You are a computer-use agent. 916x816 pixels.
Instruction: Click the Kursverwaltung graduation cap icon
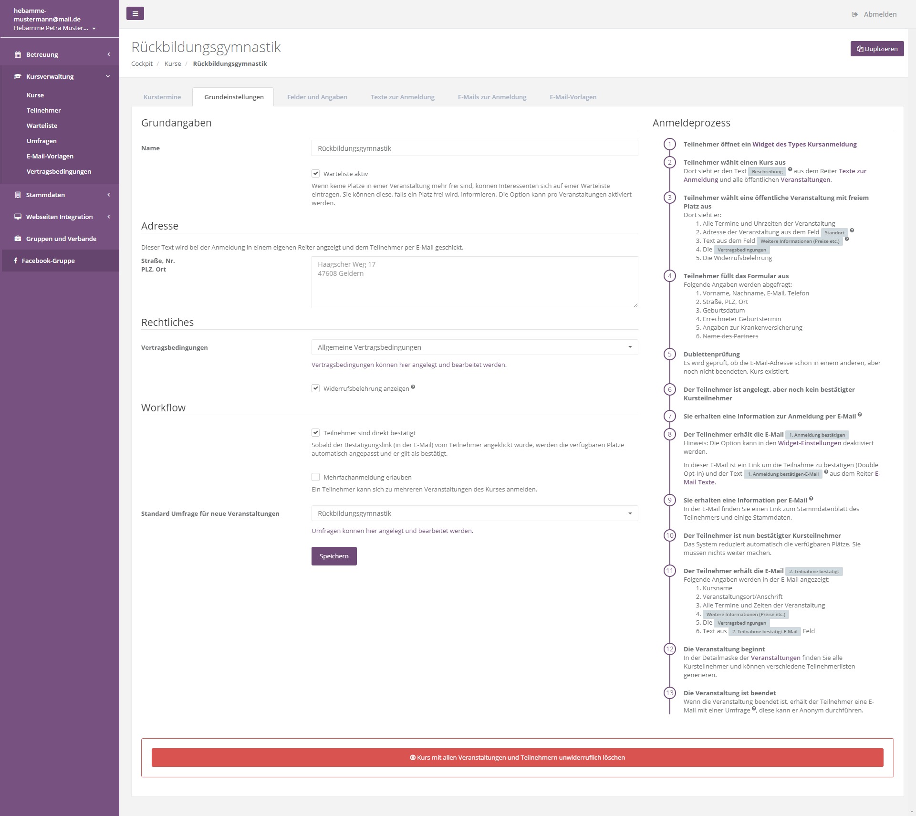coord(18,76)
